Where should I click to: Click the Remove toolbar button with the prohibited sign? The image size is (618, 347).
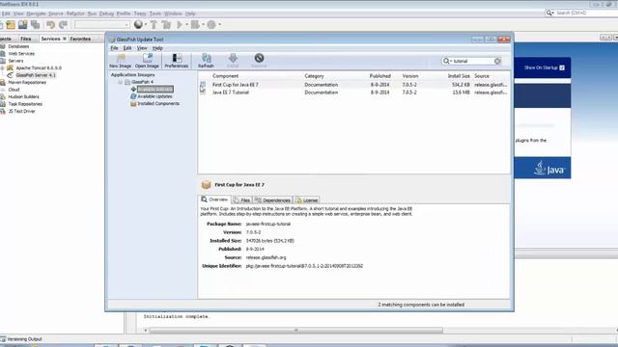tap(259, 61)
